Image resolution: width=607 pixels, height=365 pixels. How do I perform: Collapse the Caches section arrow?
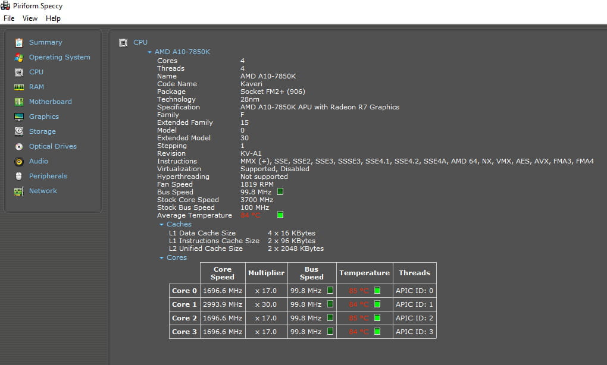click(x=161, y=224)
